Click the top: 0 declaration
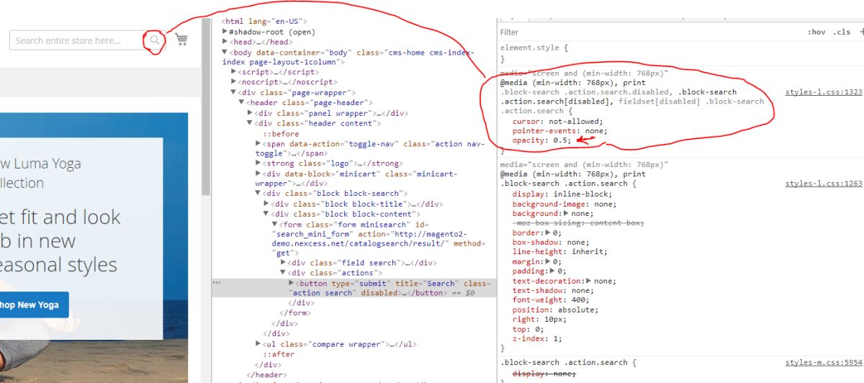This screenshot has width=864, height=383. click(x=528, y=329)
